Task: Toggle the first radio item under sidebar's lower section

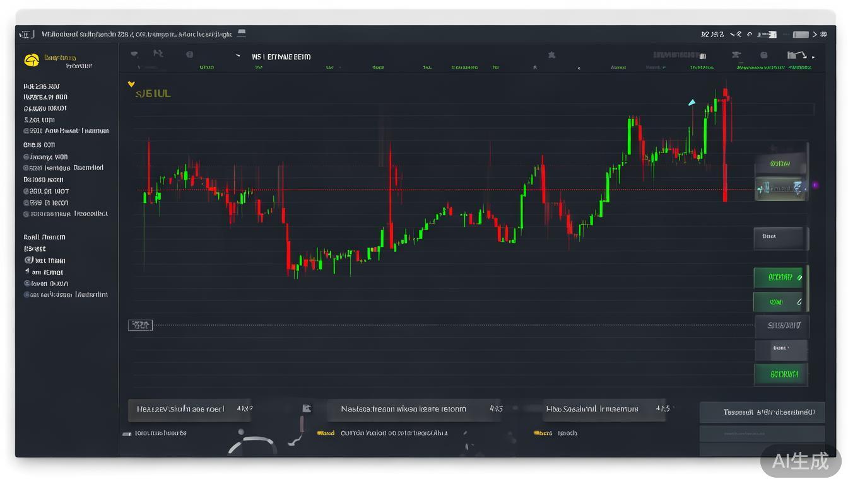Action: point(28,260)
